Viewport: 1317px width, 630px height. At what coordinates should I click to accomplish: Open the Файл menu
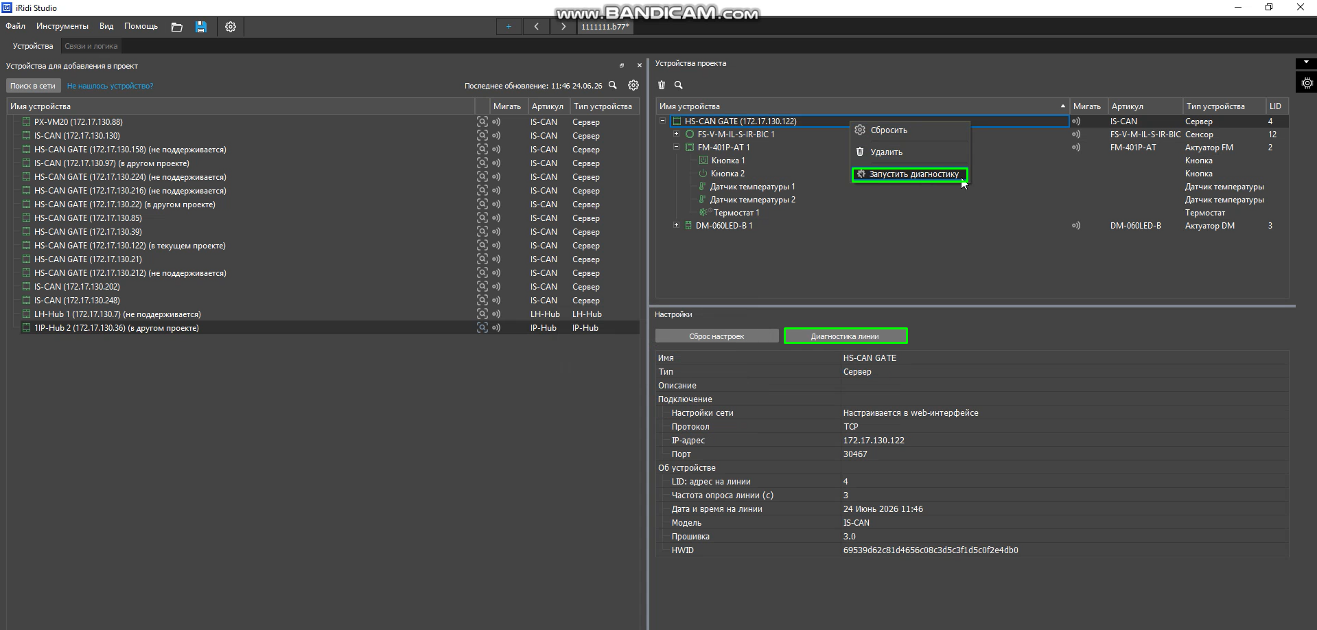[x=15, y=26]
